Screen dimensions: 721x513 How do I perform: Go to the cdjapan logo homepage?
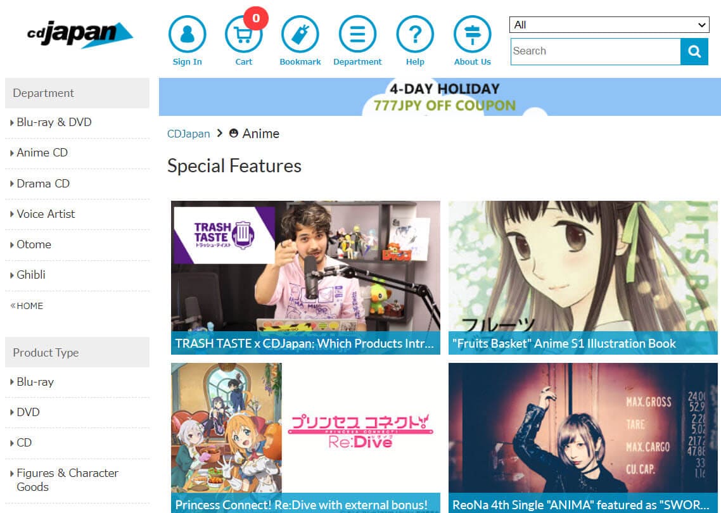tap(80, 34)
